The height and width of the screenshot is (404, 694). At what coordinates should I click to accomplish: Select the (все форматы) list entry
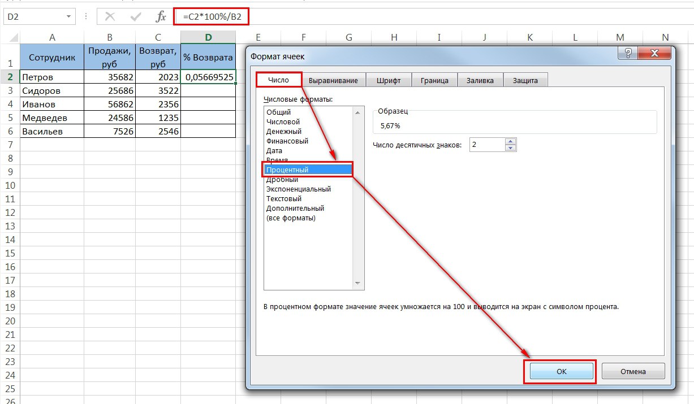pyautogui.click(x=291, y=218)
